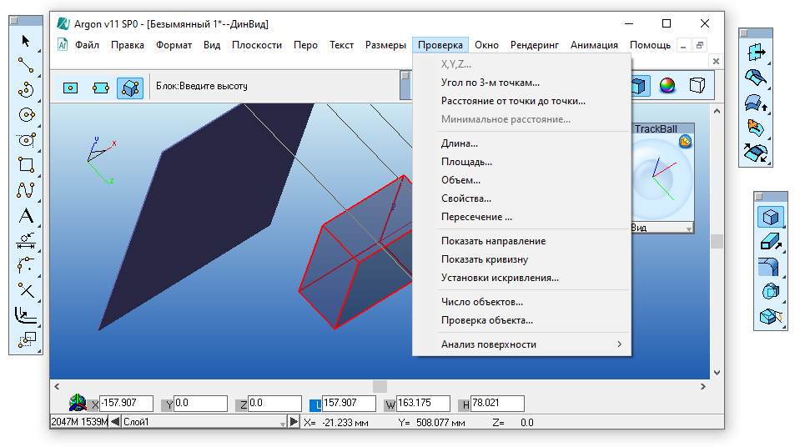The height and width of the screenshot is (447, 810).
Task: Select the offset curve tool
Action: pos(25,315)
